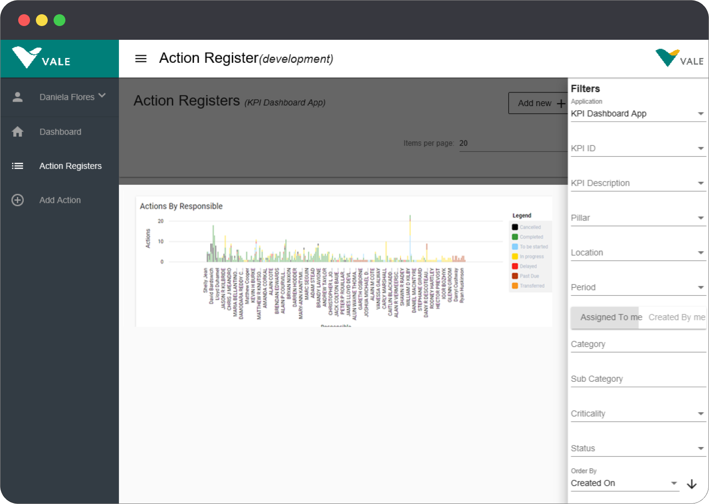Open the KPI Description dropdown
Viewport: 709px width, 504px height.
click(x=638, y=183)
